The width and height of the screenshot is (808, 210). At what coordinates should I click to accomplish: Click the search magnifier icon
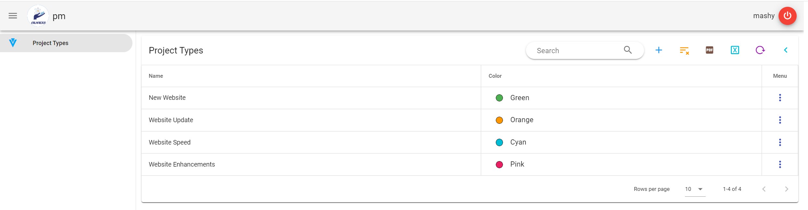(x=628, y=50)
